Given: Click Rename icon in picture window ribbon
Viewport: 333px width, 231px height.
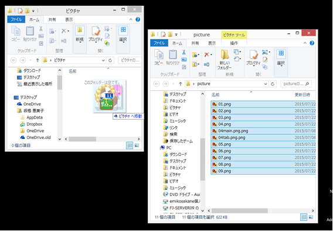Looking at the screenshot, I should point(206,64).
